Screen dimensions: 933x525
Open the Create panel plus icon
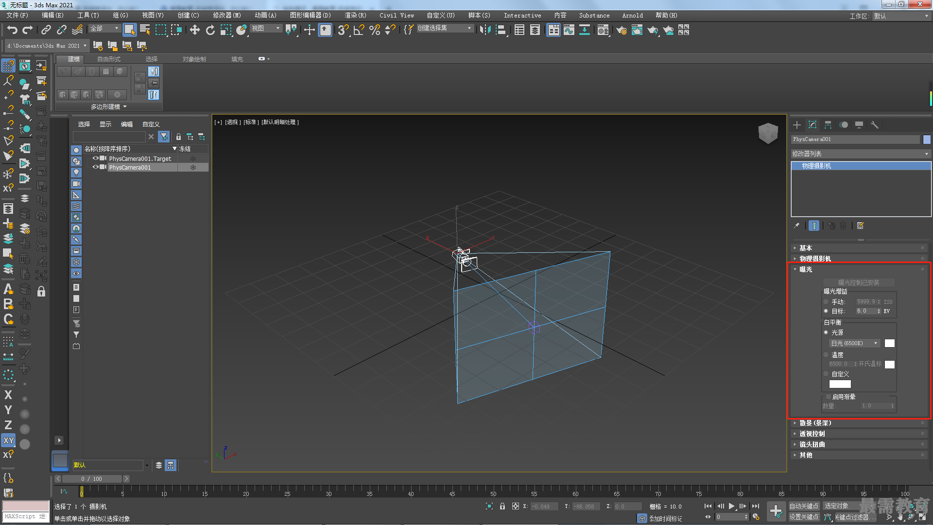(797, 125)
